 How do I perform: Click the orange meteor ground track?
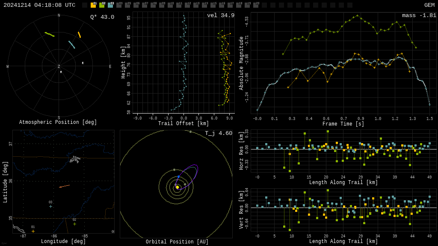click(64, 186)
